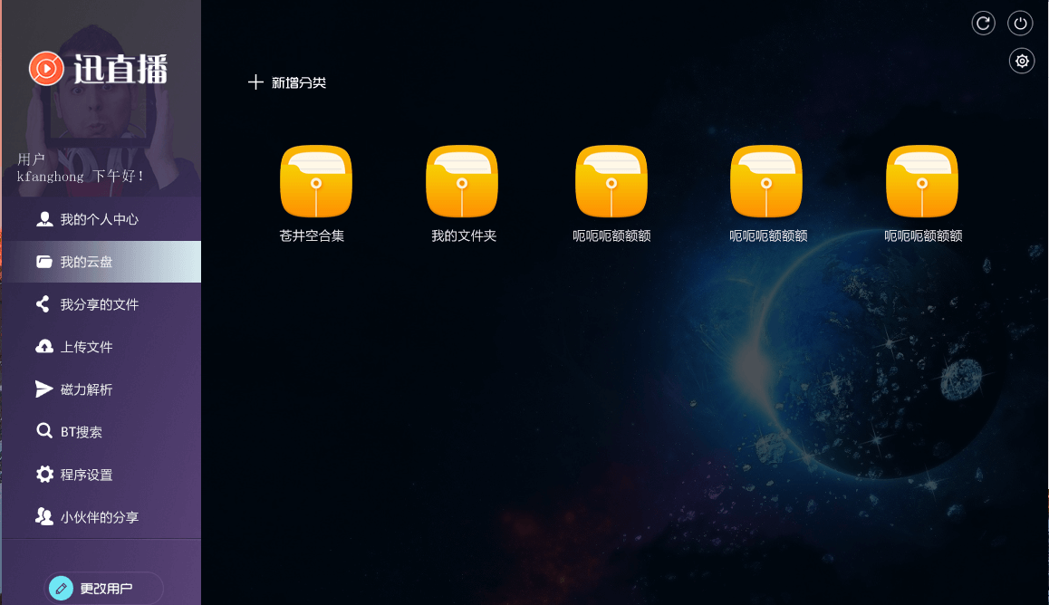Click 新增分类 to add a category

288,82
